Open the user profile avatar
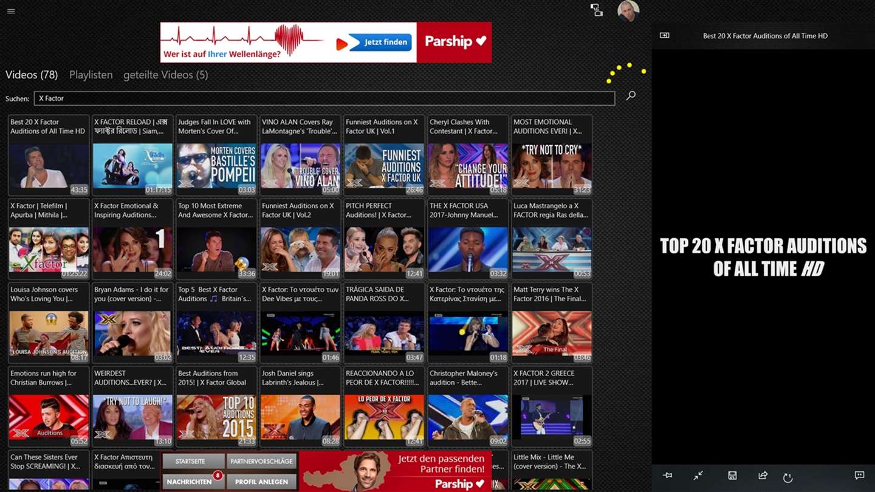Image resolution: width=875 pixels, height=492 pixels. click(628, 11)
